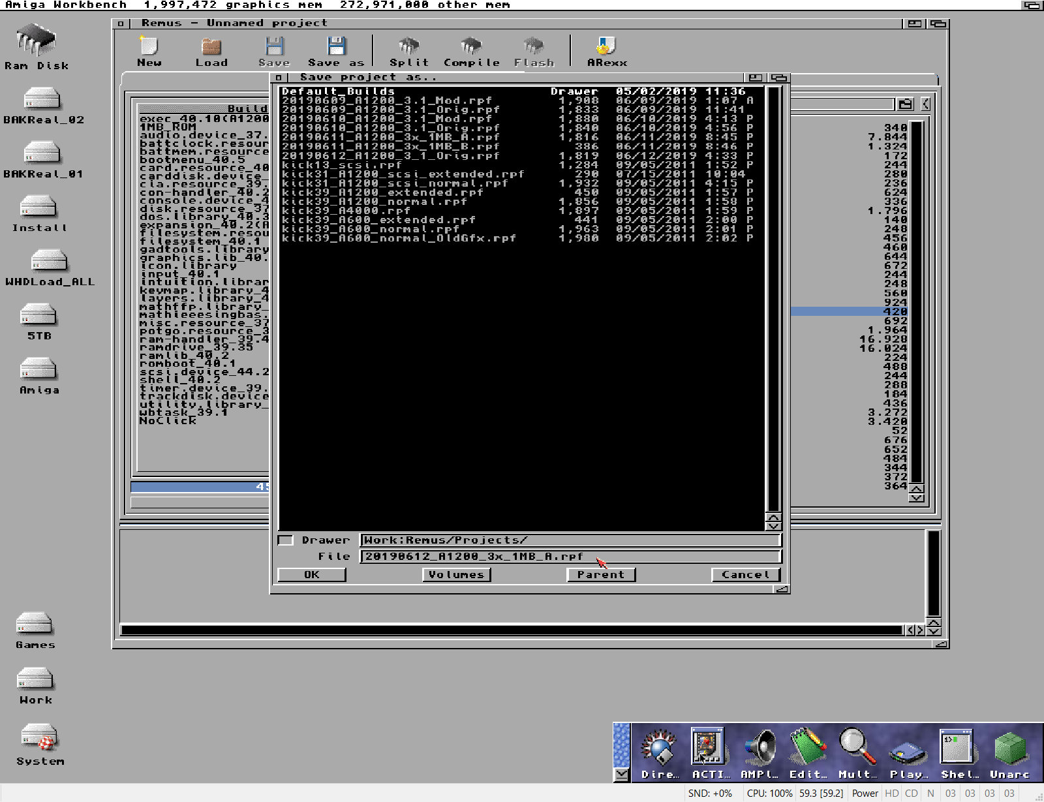Click the ARexx toolbar icon
The width and height of the screenshot is (1044, 802).
click(607, 52)
